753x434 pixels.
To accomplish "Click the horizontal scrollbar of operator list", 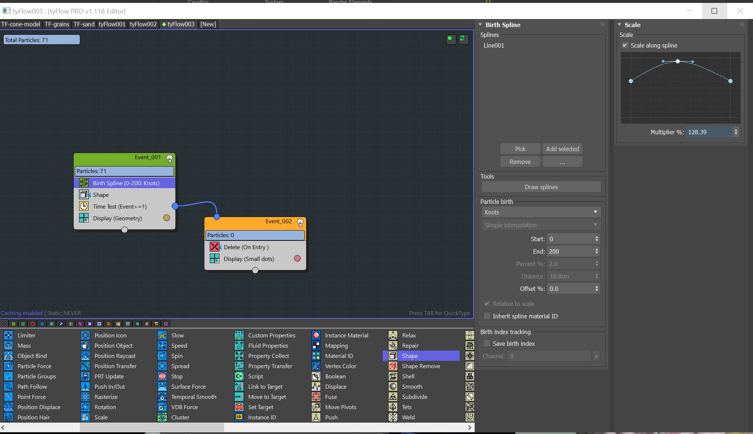I will click(152, 427).
